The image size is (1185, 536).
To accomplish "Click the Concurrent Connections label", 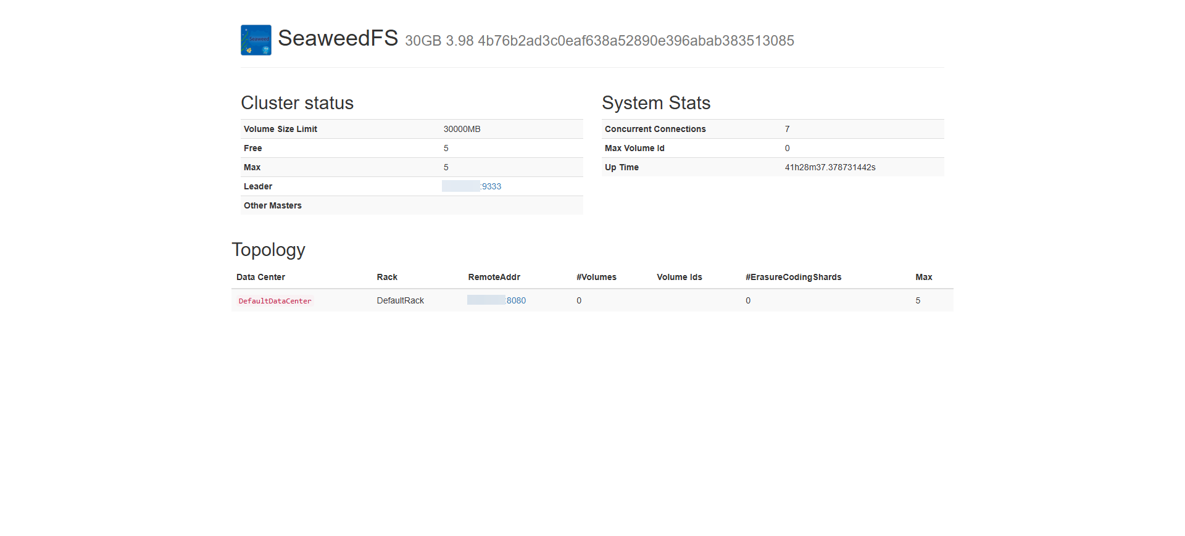I will coord(655,129).
